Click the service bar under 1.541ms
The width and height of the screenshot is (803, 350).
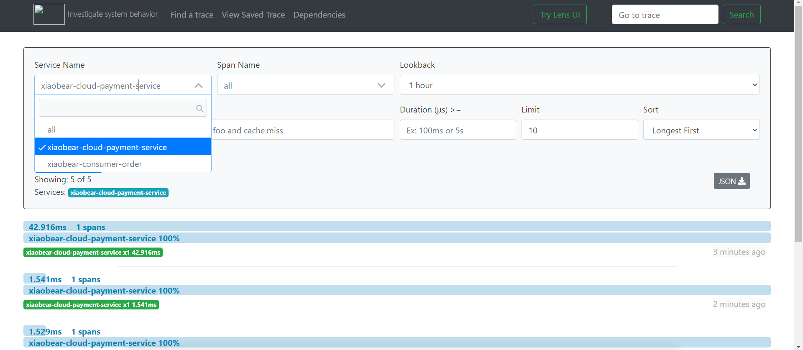point(397,290)
